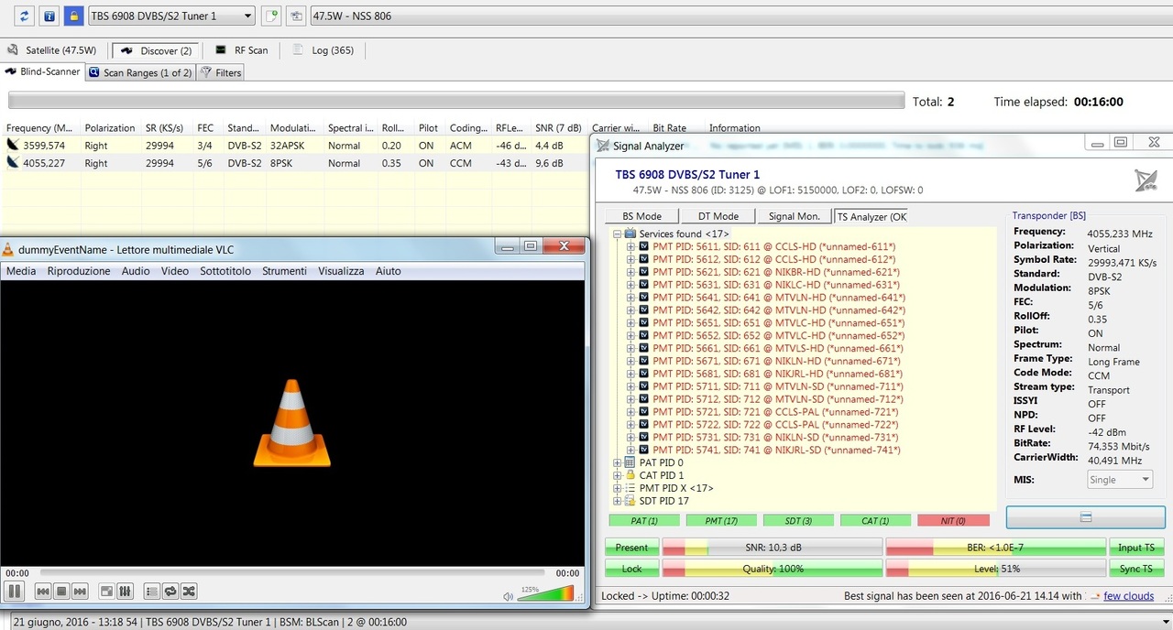Open the Strumenti menu in VLC
The image size is (1173, 630).
click(284, 271)
